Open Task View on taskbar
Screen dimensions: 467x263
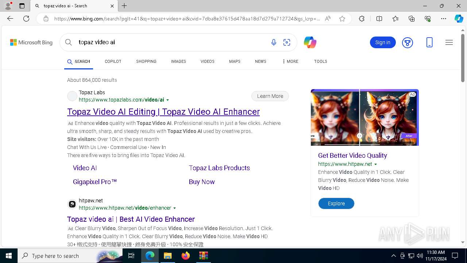131,256
